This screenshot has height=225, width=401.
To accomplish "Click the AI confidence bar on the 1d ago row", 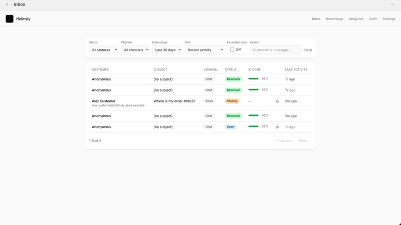I will click(254, 126).
